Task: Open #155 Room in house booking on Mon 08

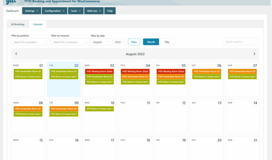Action: (28, 114)
